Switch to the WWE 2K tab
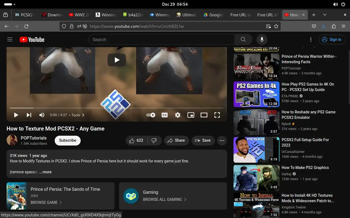Image resolution: width=350 pixels, height=218 pixels. tap(79, 15)
